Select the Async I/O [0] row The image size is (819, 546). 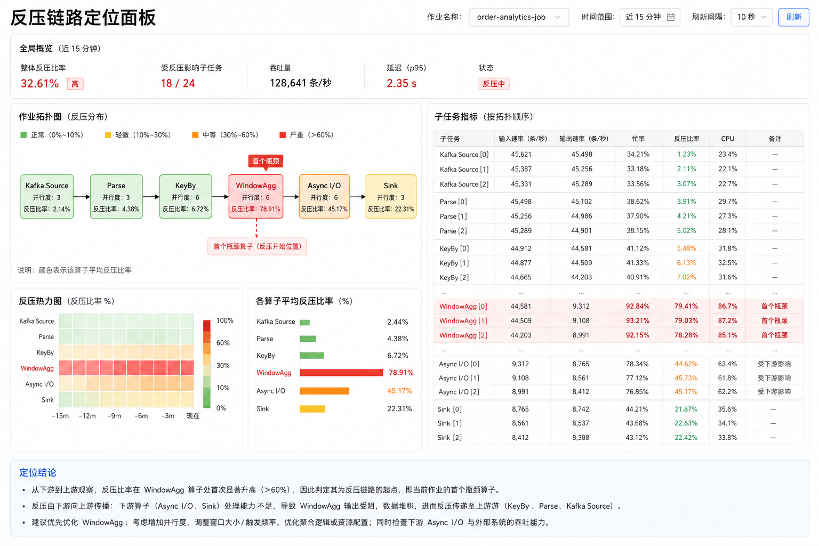619,364
